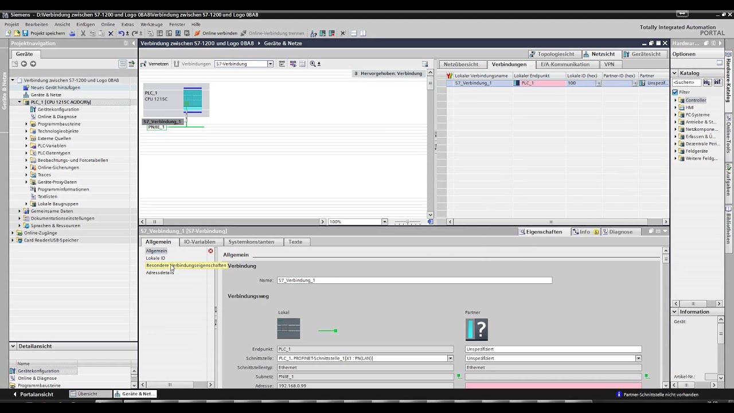Expand PLC-Variablen tree node
The image size is (734, 413).
pos(26,146)
